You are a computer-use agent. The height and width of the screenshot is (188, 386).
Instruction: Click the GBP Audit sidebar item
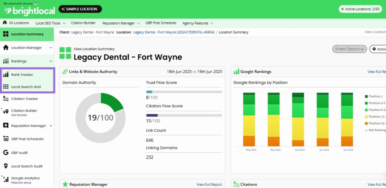point(27,153)
